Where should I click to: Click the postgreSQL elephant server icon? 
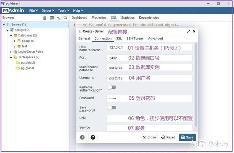click(x=12, y=30)
